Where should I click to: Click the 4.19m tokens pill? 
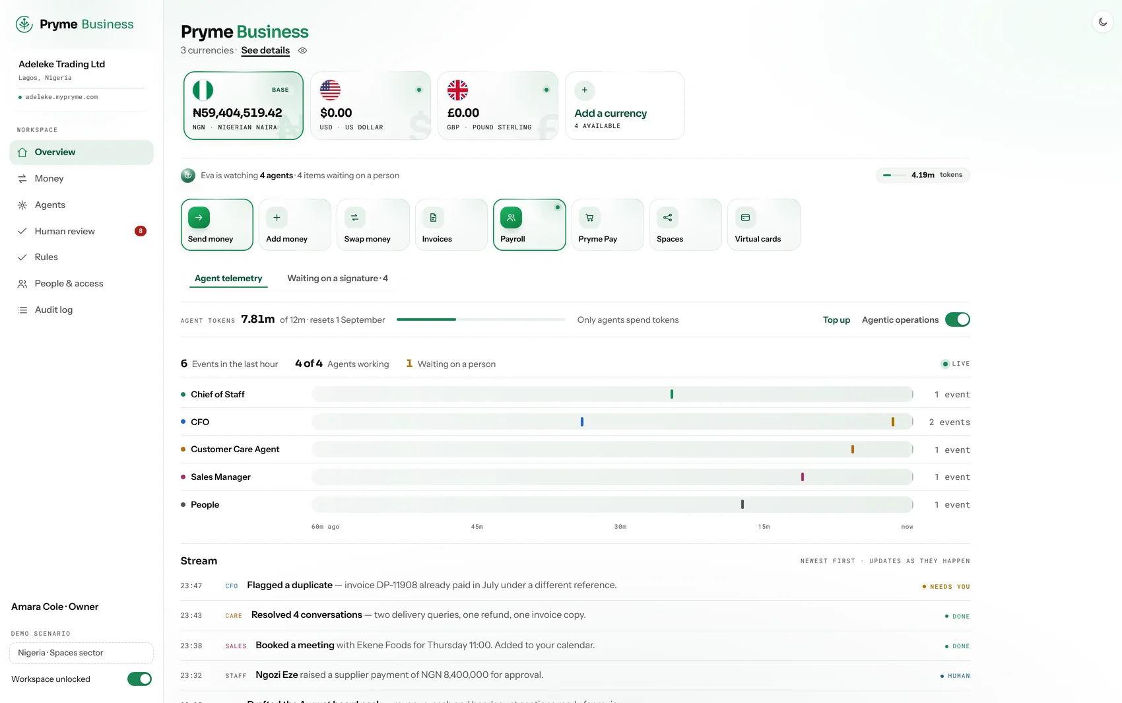tap(923, 175)
